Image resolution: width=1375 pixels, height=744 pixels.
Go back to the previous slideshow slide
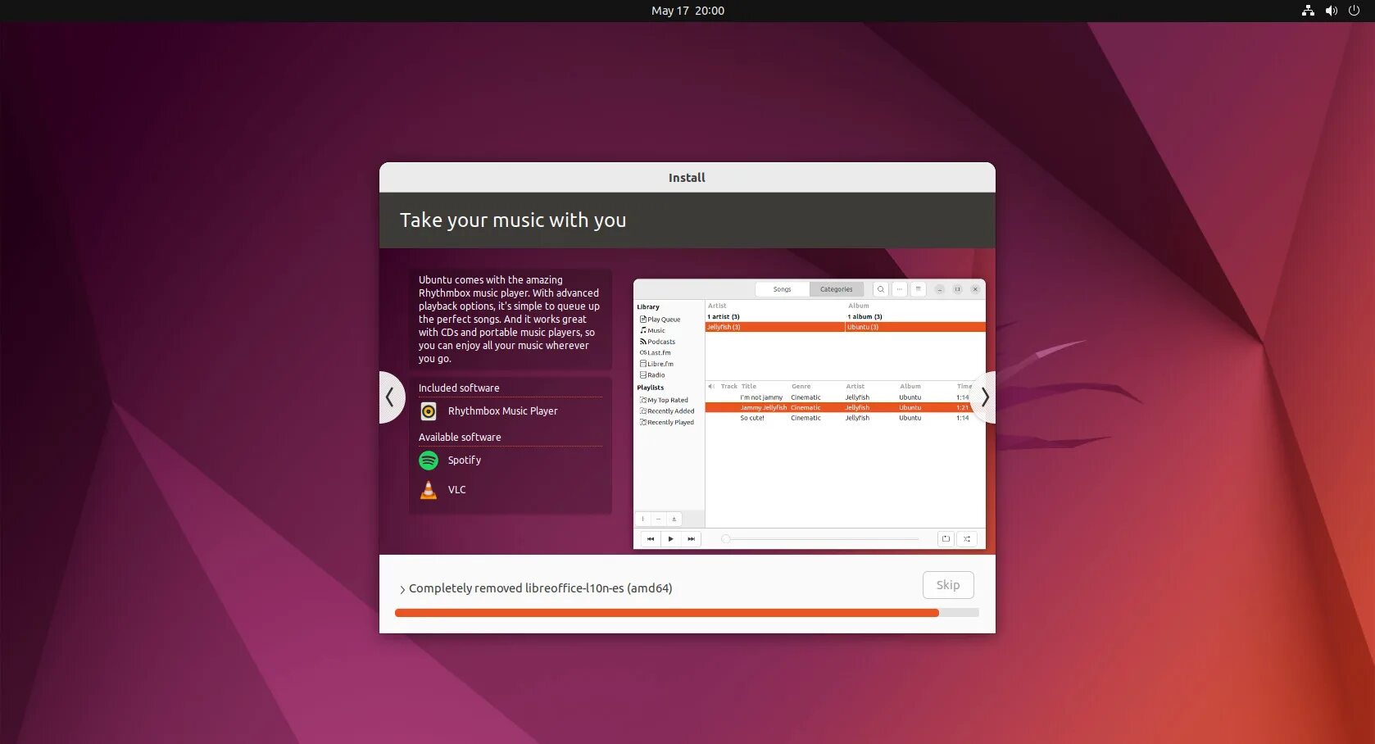(x=391, y=397)
